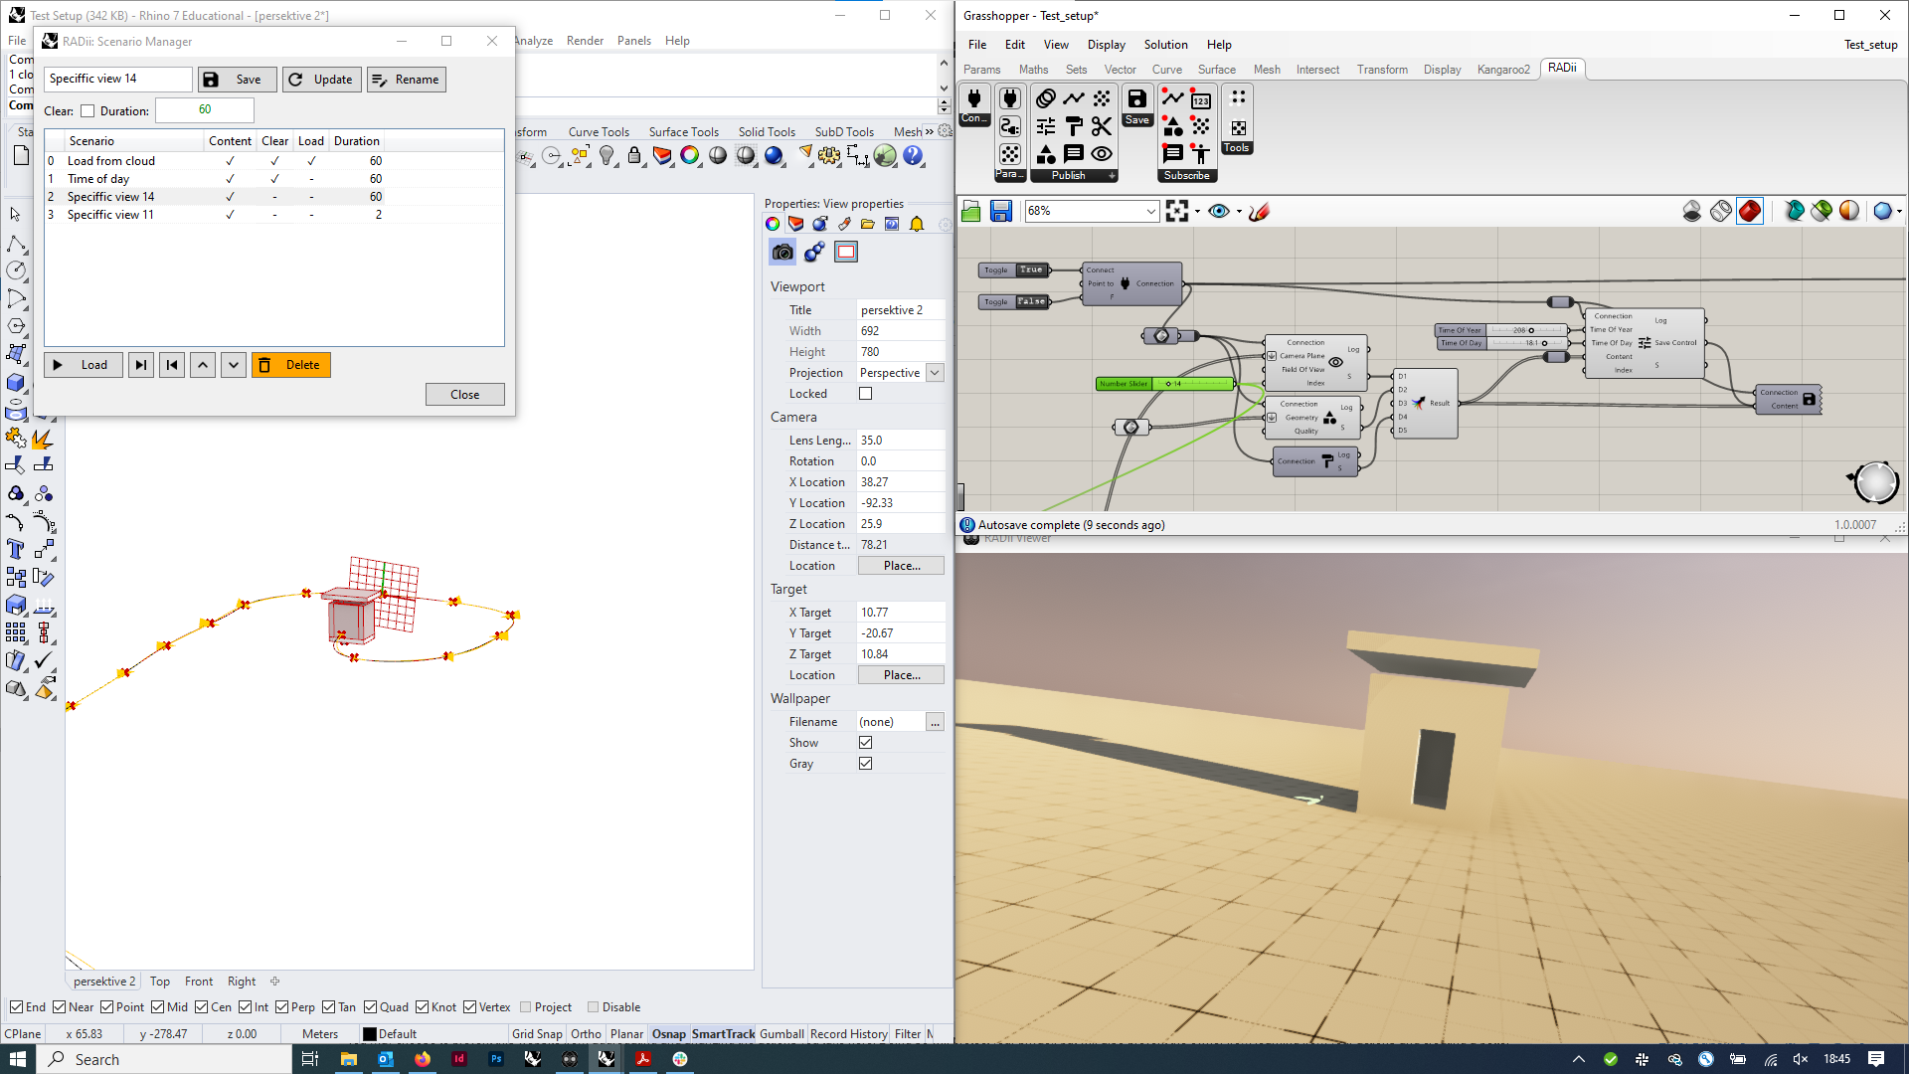Click the Save scenario button
The image size is (1909, 1074).
click(x=237, y=80)
